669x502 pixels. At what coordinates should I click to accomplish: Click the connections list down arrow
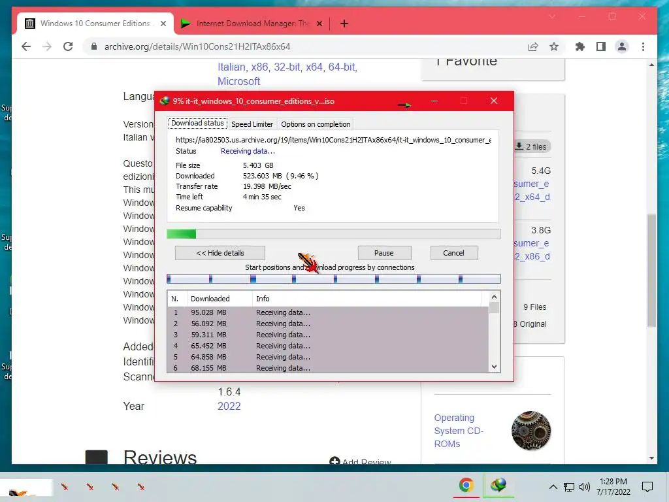point(494,366)
